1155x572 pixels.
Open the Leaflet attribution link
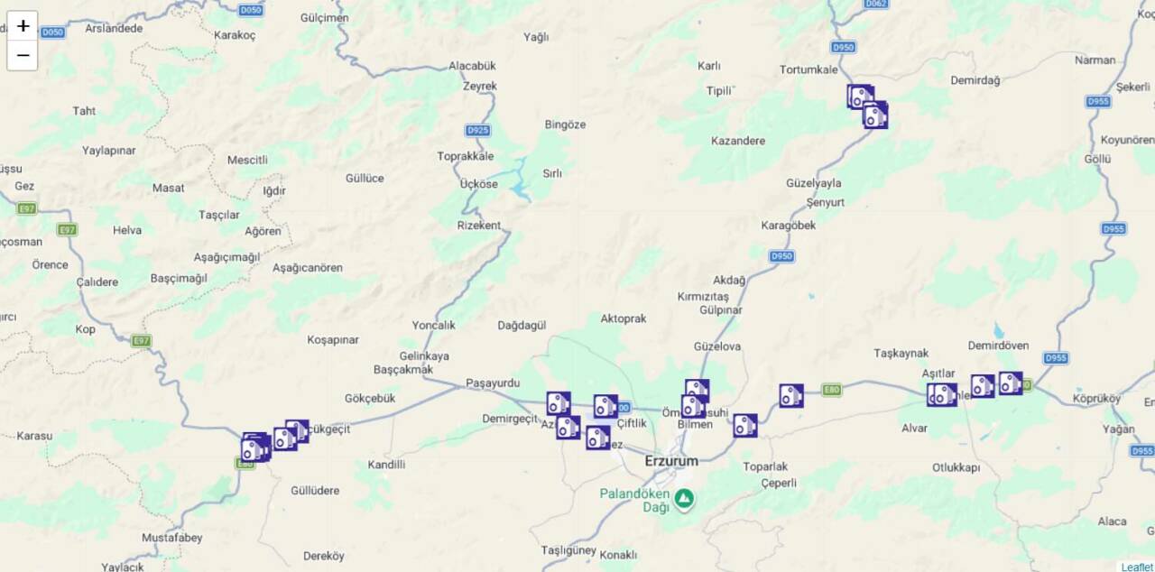1137,567
